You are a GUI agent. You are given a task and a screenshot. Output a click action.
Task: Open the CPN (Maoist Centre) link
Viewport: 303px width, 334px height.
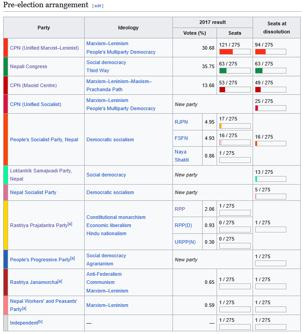(x=33, y=85)
